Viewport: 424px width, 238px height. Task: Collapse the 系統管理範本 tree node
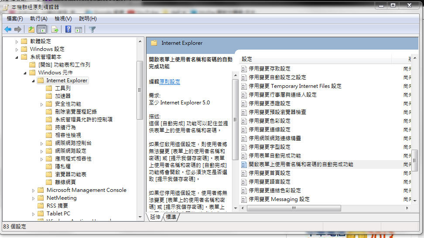(x=17, y=57)
